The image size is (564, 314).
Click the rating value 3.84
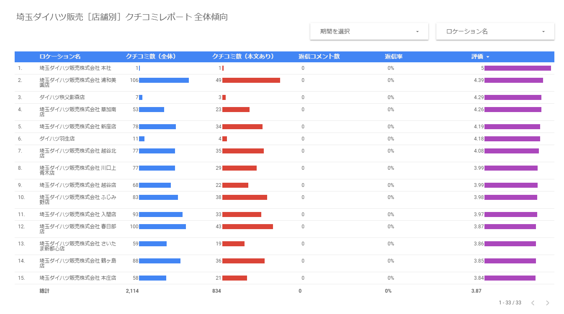click(479, 278)
